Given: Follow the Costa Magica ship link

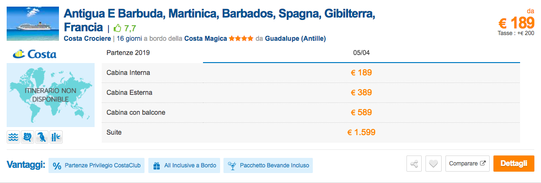Looking at the screenshot, I should 206,38.
